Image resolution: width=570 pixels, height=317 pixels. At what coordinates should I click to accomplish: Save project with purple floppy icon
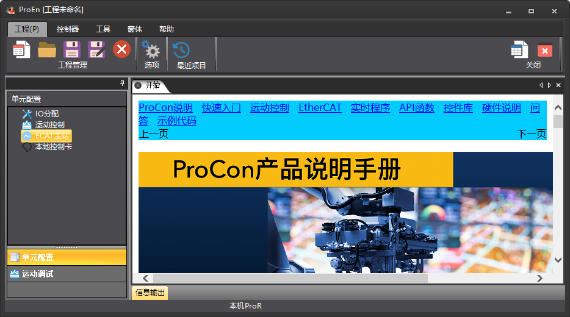point(72,49)
